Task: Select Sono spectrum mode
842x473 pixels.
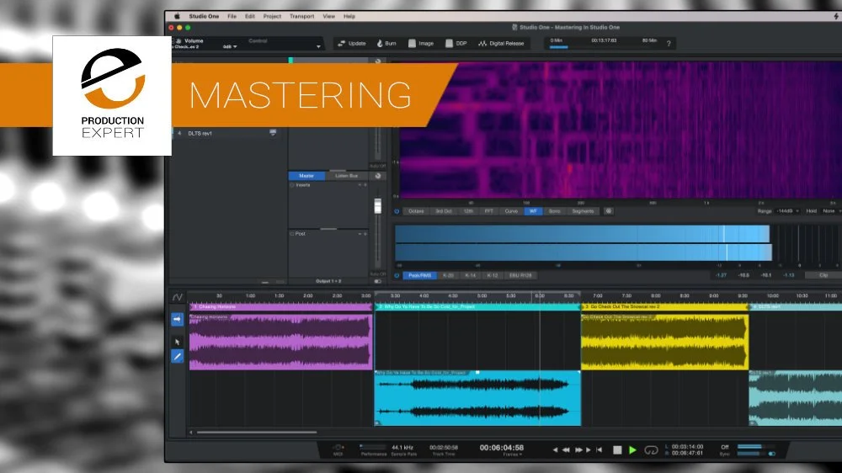Action: click(x=555, y=211)
